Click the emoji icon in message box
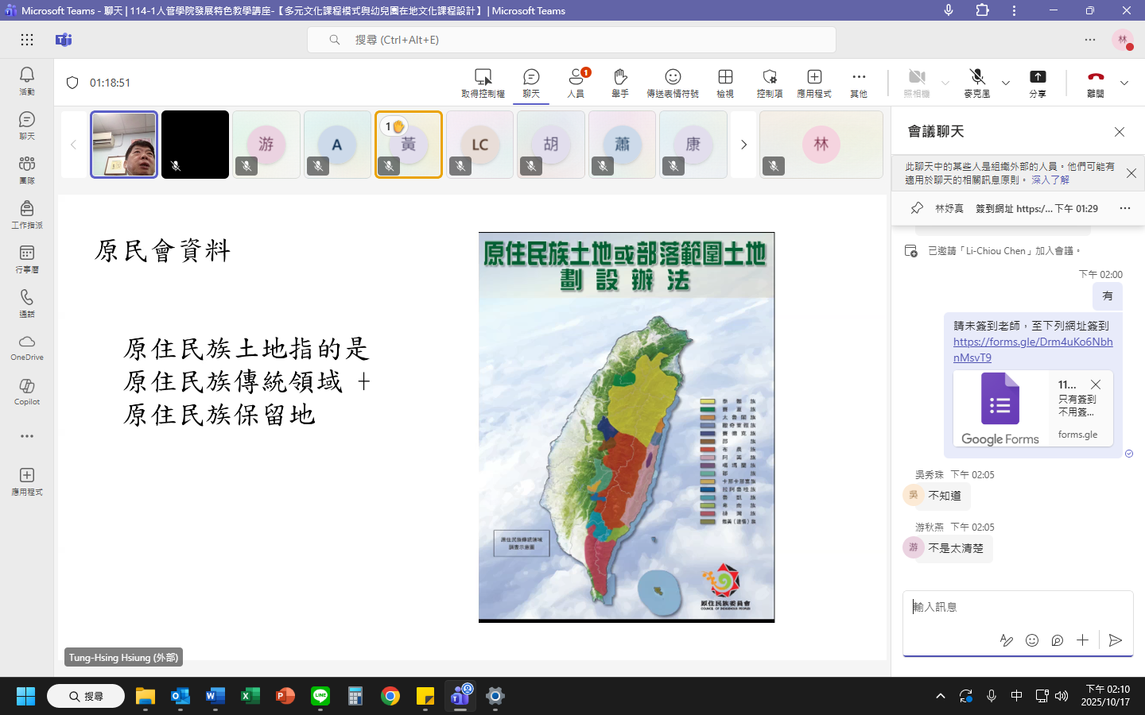 click(x=1032, y=640)
